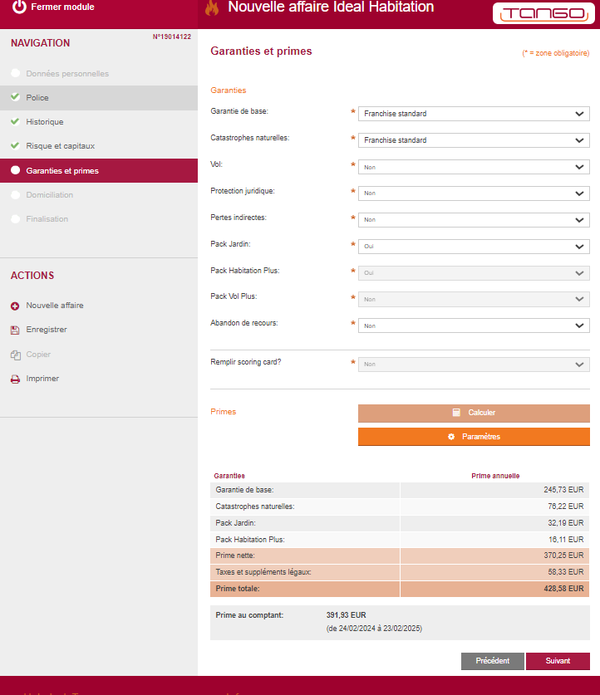Viewport: 600px width, 695px height.
Task: Click Nouvelle affaire action
Action: (55, 306)
